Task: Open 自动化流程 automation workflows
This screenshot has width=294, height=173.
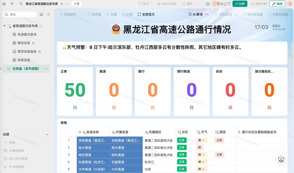Action: tap(167, 4)
